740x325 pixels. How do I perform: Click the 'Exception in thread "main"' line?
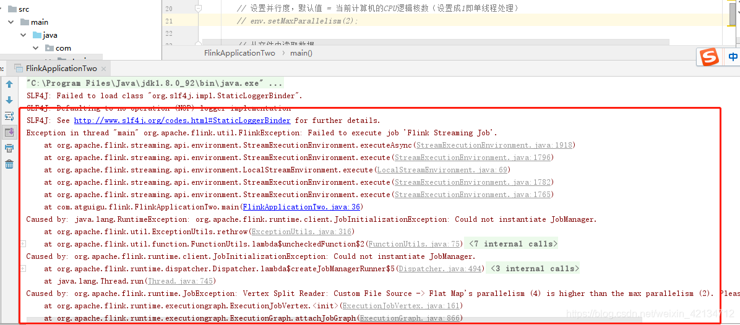coord(262,133)
